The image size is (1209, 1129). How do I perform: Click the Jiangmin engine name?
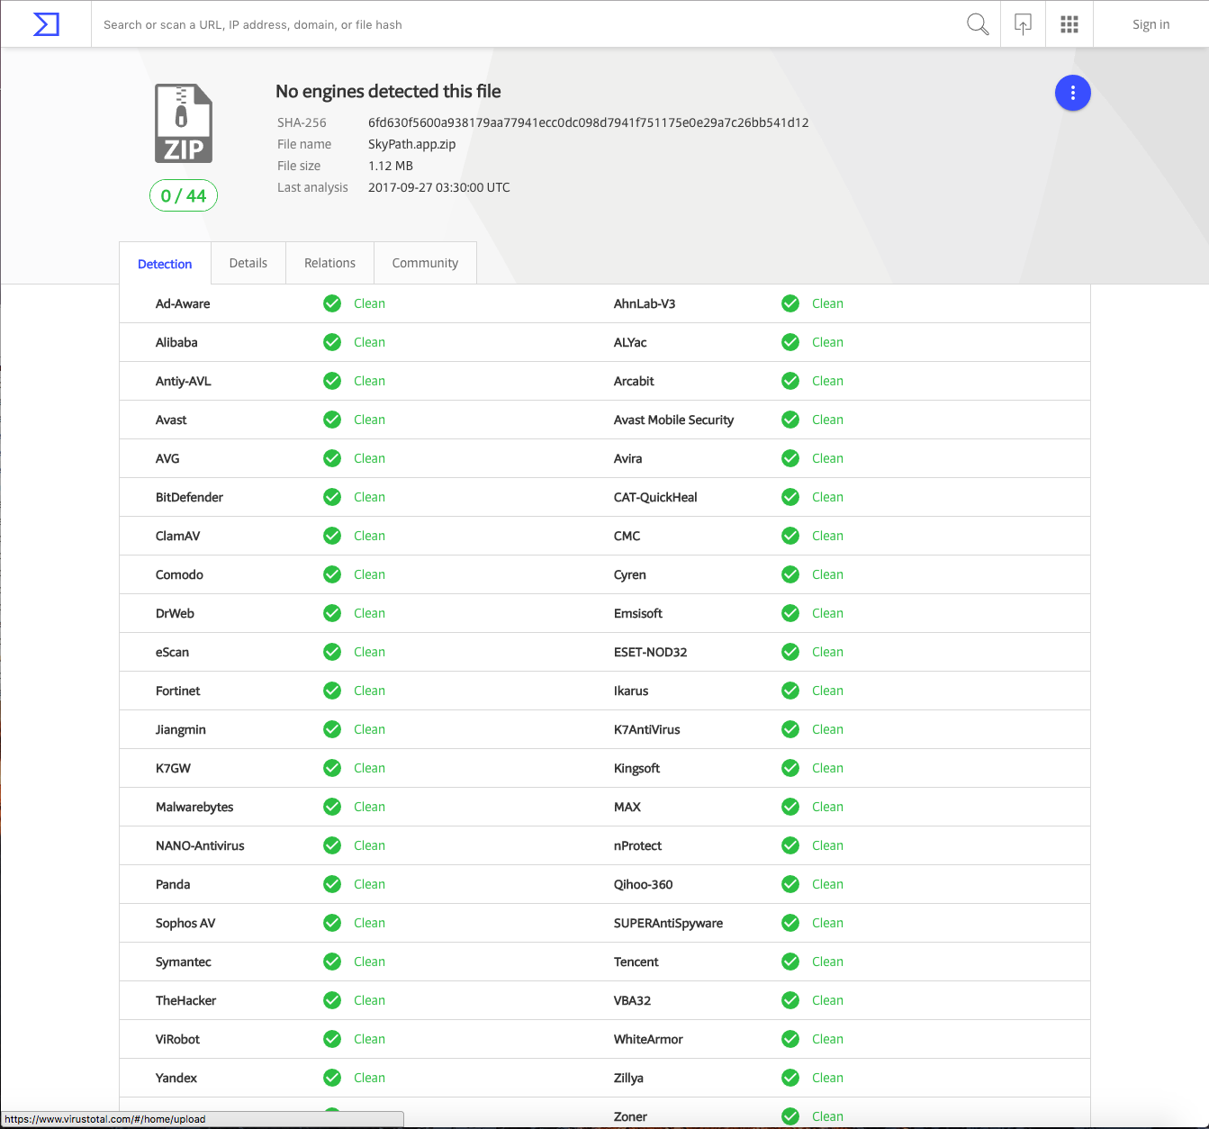pyautogui.click(x=180, y=729)
